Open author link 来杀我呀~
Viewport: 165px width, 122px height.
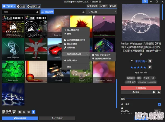click(141, 61)
